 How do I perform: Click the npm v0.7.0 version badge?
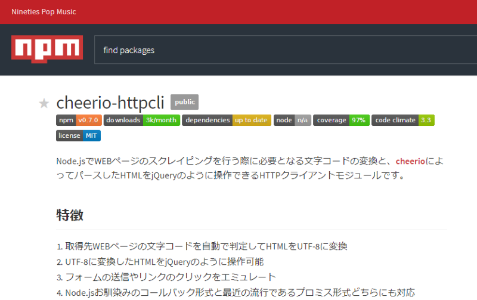coord(79,120)
